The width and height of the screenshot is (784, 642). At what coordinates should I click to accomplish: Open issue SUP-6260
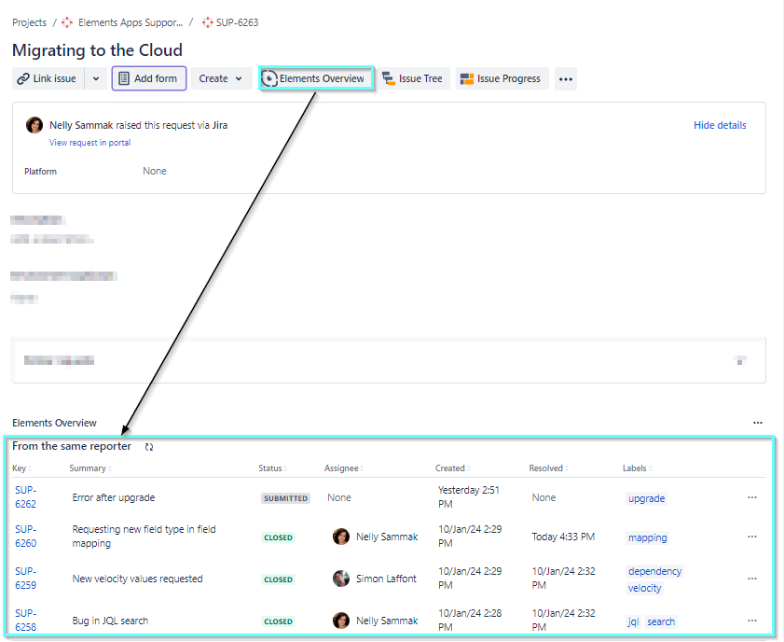[25, 536]
